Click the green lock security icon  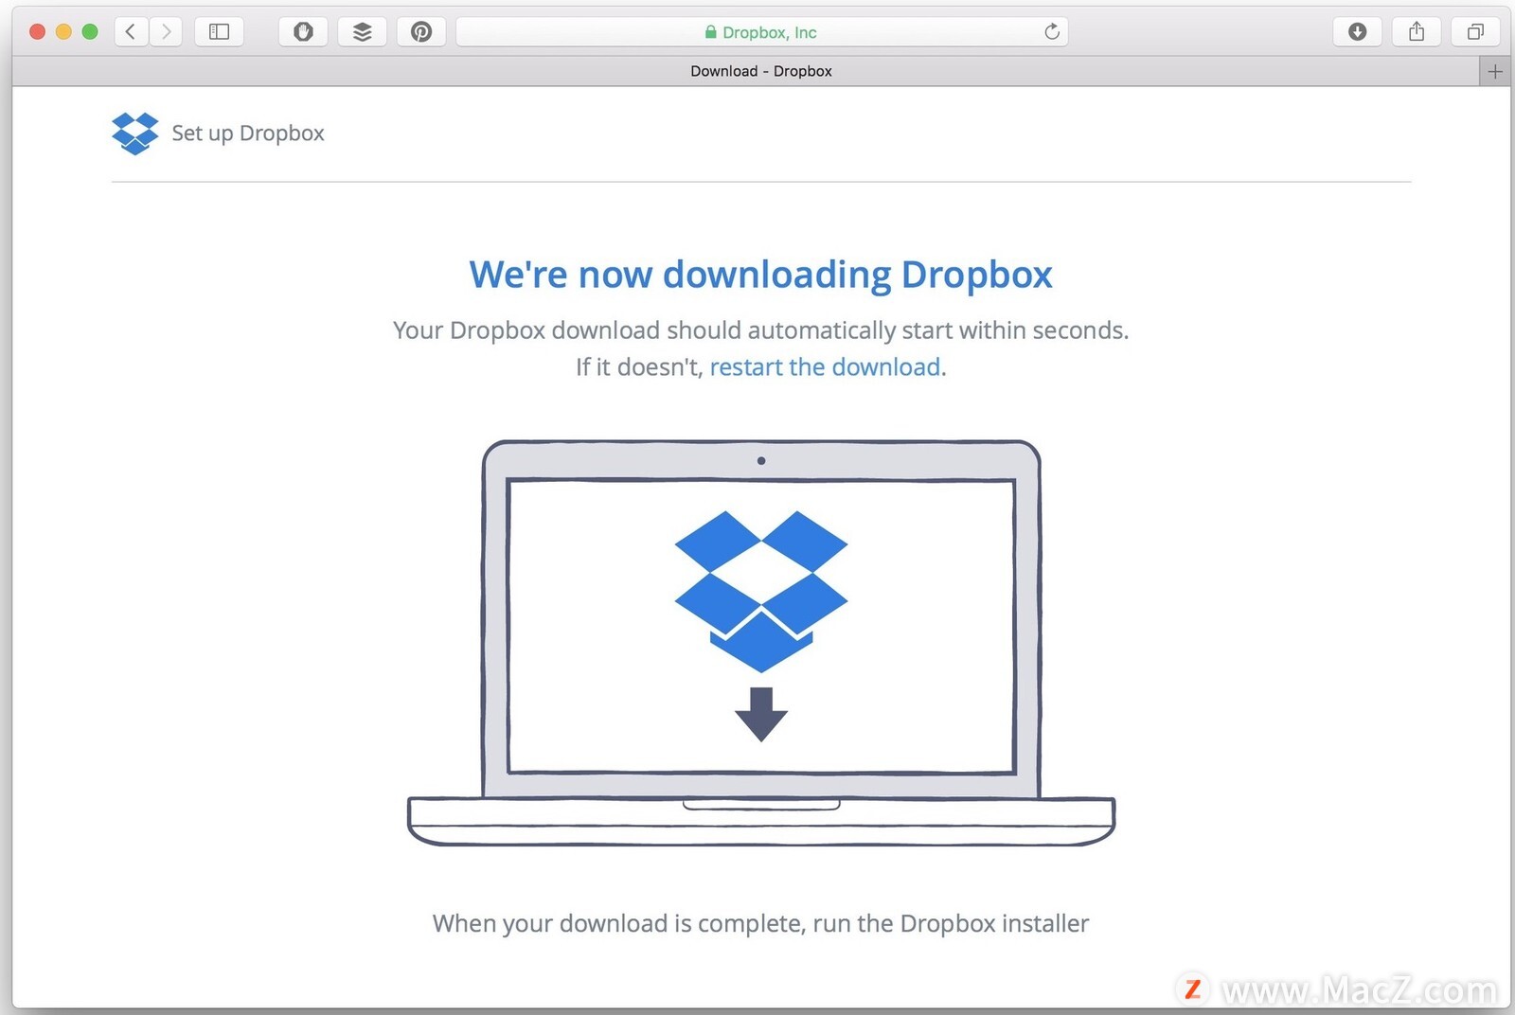click(710, 31)
